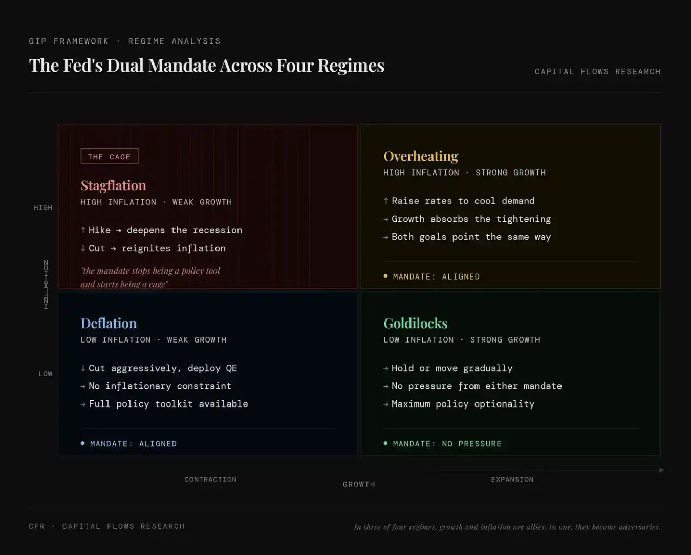Select the blue "Deflation" heading
The image size is (691, 555).
pos(109,323)
